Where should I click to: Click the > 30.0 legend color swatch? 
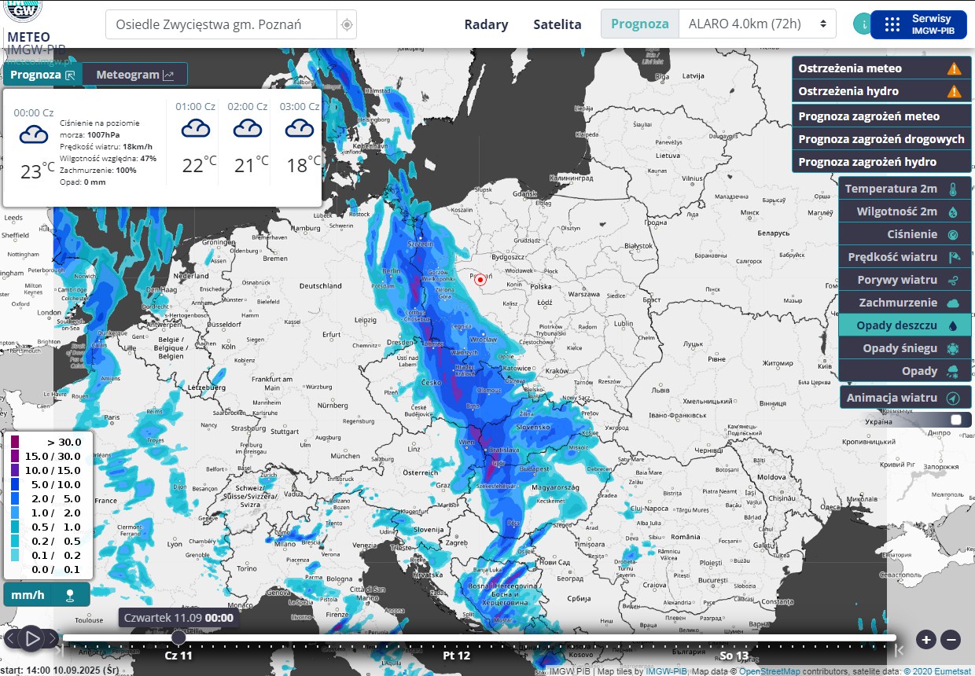coord(14,442)
